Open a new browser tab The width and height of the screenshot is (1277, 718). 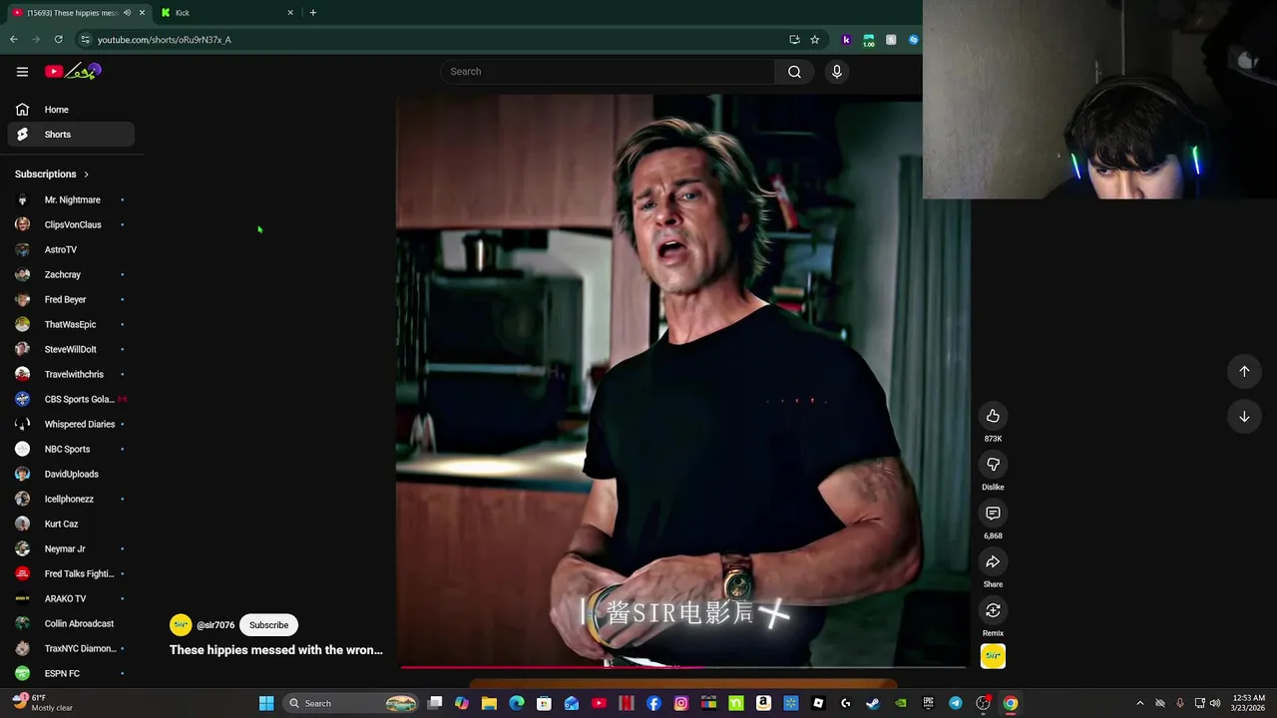coord(313,13)
